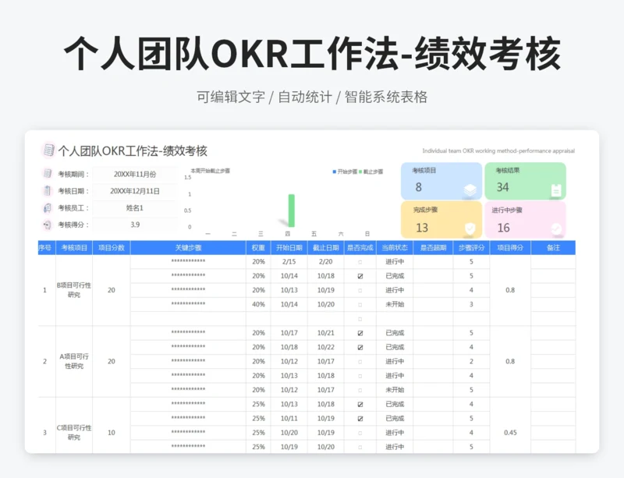Select the 40% weight cell
The width and height of the screenshot is (624, 478).
click(x=258, y=304)
